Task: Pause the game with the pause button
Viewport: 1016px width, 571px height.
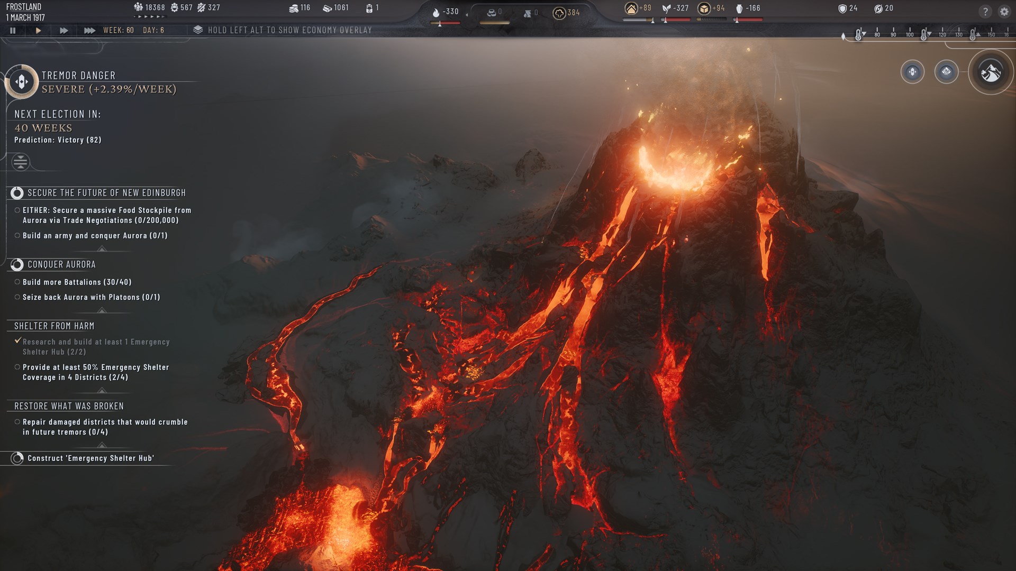Action: pos(13,30)
